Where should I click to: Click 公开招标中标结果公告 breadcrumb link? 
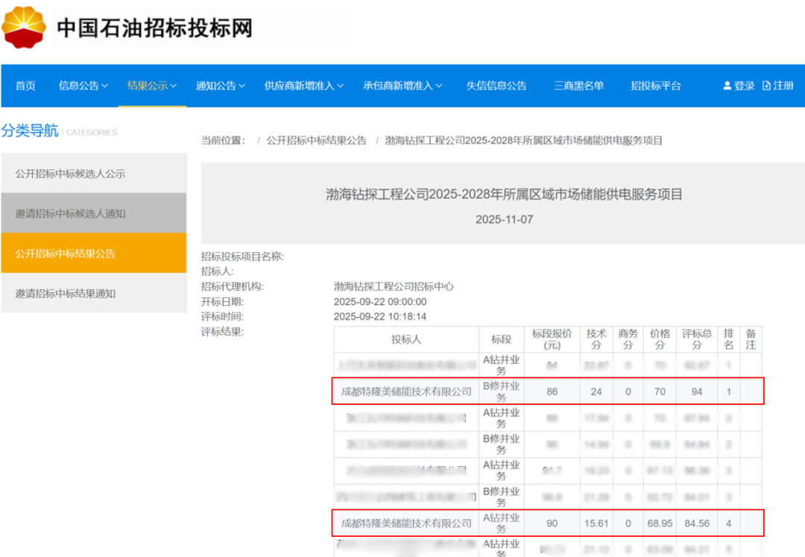(316, 140)
